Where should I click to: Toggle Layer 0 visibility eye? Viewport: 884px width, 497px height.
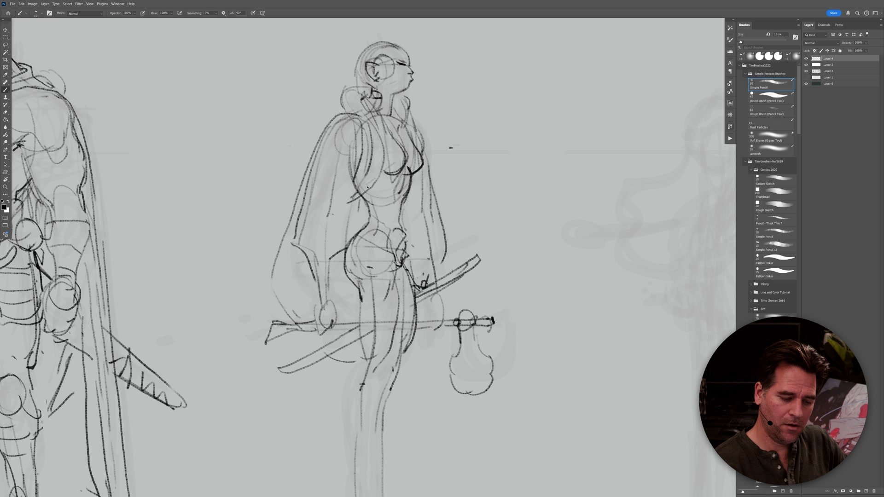tap(806, 84)
